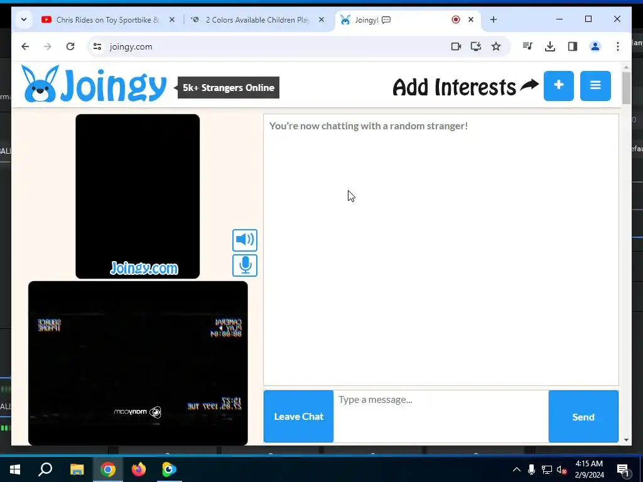Click your own ManyCam video preview
The width and height of the screenshot is (643, 482).
coord(138,363)
